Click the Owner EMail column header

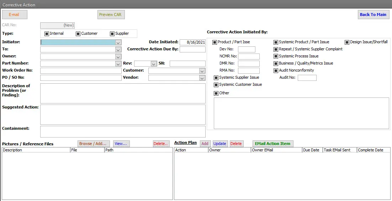click(x=276, y=150)
